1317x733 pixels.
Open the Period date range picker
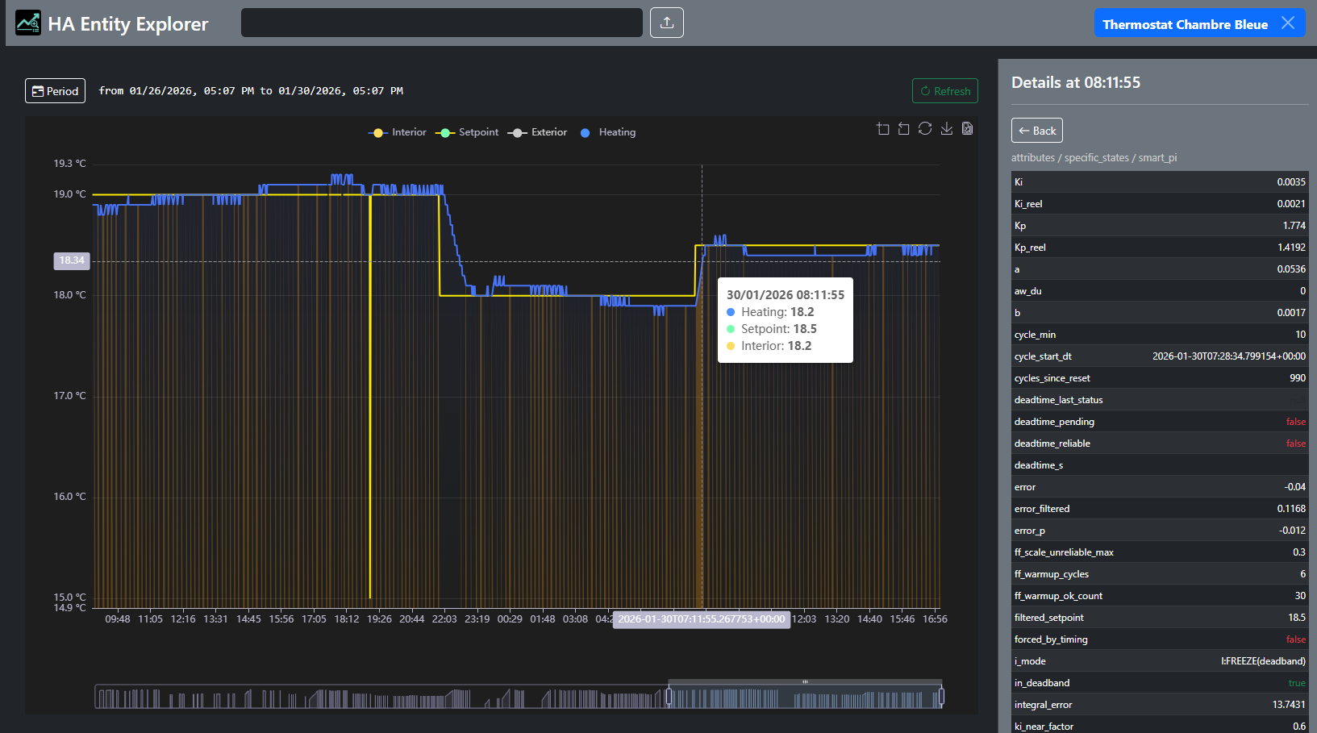(55, 91)
